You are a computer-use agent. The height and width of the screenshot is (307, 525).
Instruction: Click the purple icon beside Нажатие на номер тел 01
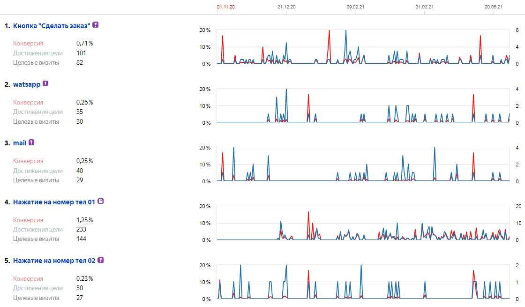click(100, 201)
